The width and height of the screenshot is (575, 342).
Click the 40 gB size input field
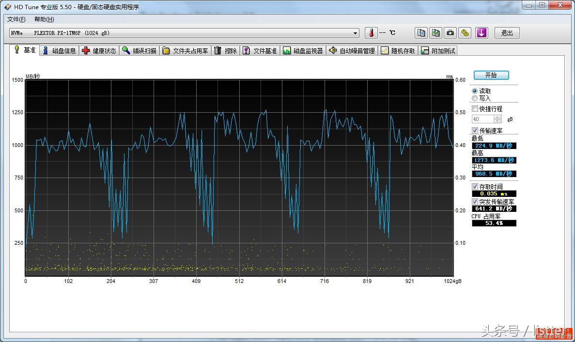point(482,119)
